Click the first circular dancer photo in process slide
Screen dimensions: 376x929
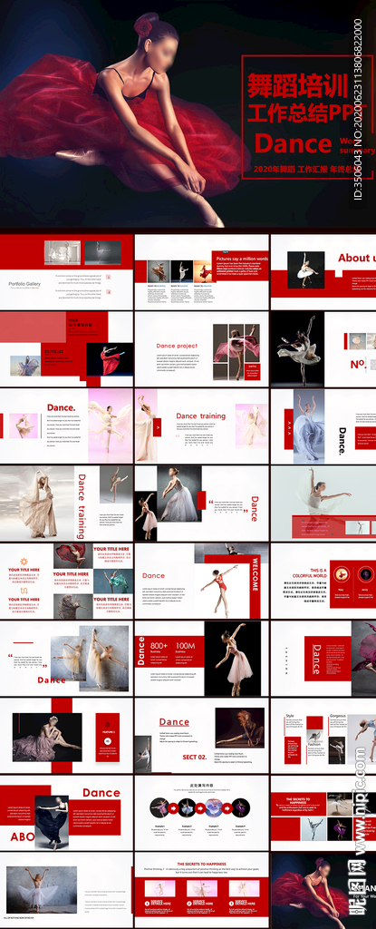(x=159, y=807)
